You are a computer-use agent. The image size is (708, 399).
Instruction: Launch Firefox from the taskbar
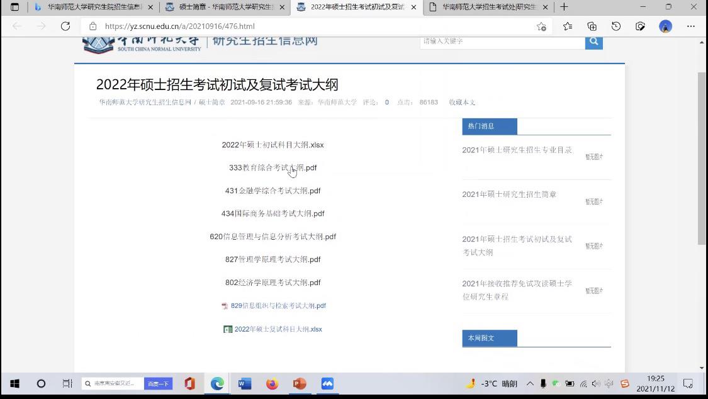tap(272, 383)
